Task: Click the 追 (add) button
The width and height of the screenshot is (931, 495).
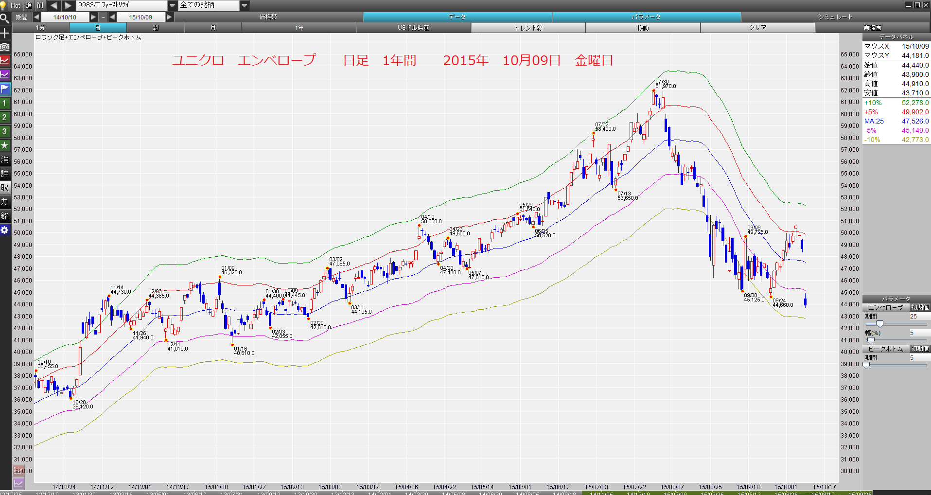Action: pyautogui.click(x=29, y=5)
